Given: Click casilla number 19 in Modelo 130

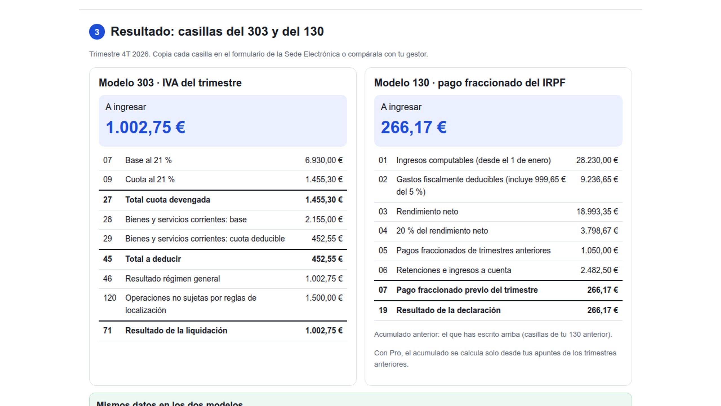Looking at the screenshot, I should click(383, 310).
